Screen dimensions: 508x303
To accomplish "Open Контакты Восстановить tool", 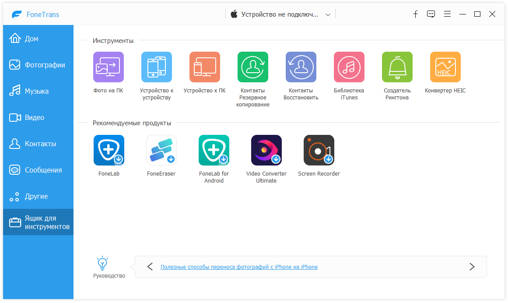I will (301, 67).
